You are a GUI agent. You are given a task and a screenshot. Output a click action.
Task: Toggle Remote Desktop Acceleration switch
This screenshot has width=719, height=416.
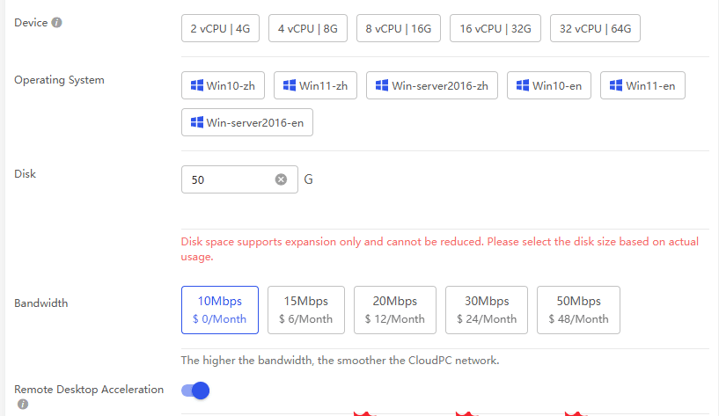(195, 390)
